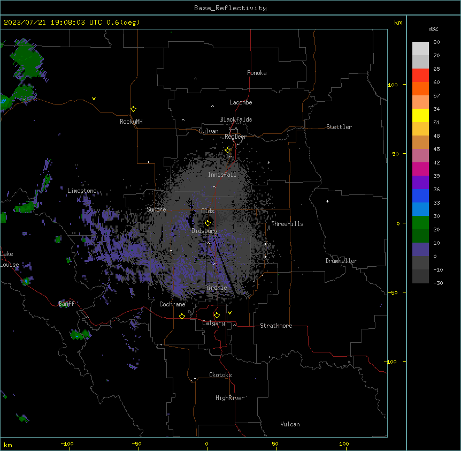Click the yellow diamond marker below Cochrane

[182, 316]
